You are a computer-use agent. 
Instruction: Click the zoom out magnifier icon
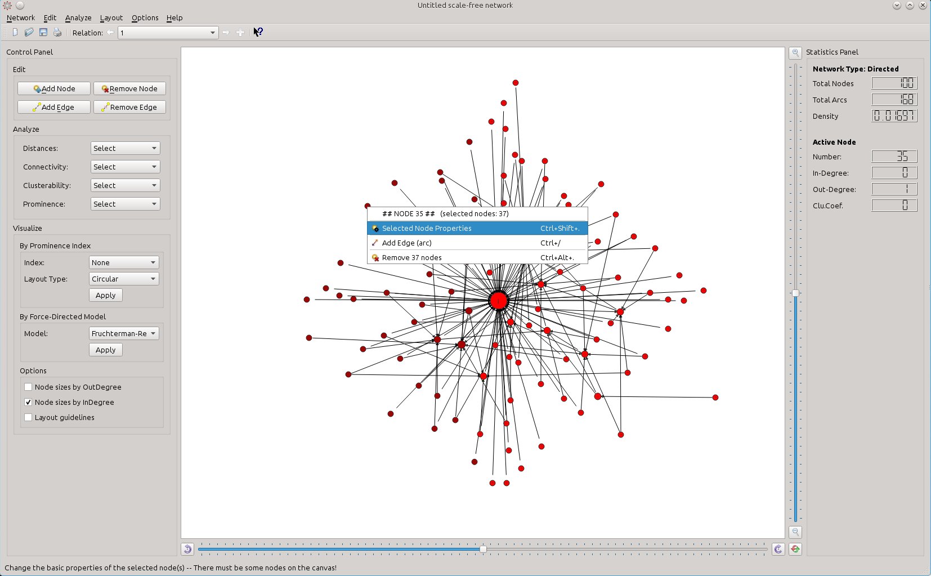795,532
